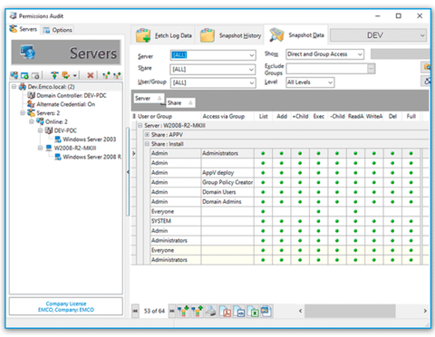
Task: Click the grey machine settings icon in the Servers toolbar
Action: [x=35, y=75]
